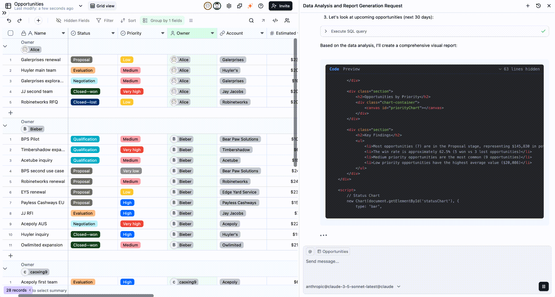Pause the AI response generation
The image size is (555, 297).
click(543, 287)
